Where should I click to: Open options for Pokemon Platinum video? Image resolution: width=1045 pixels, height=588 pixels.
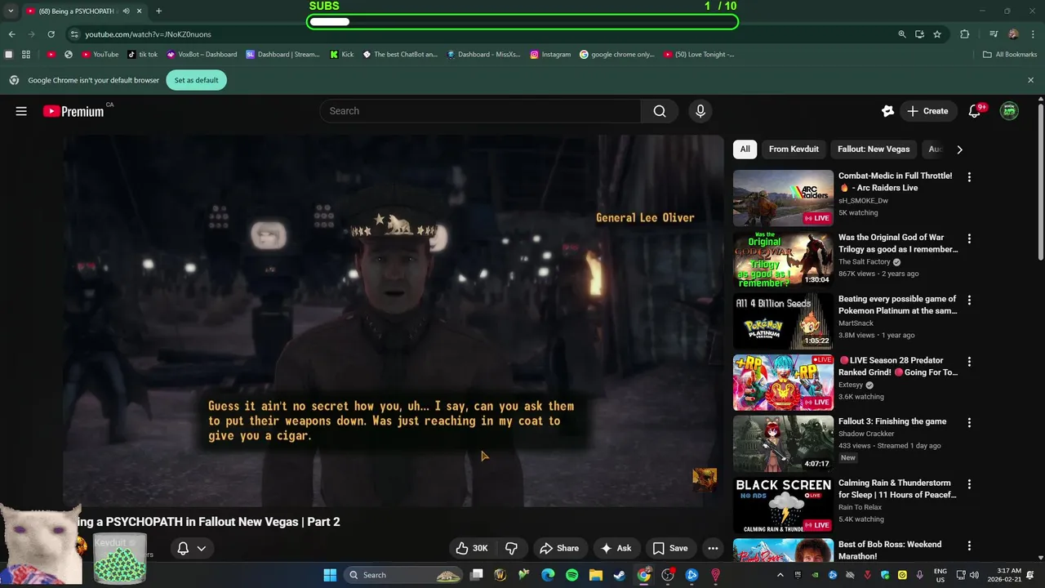coord(969,300)
